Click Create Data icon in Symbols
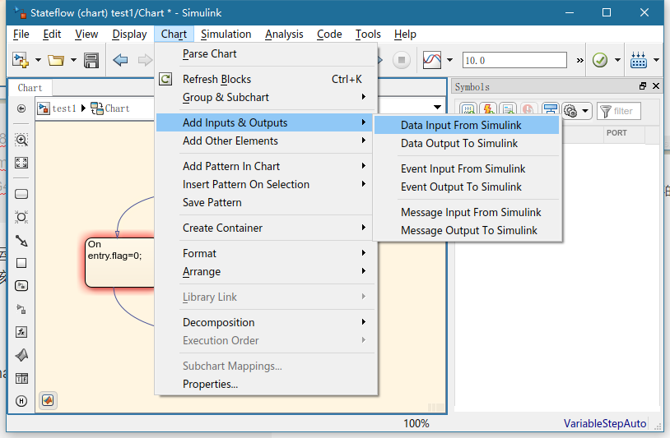This screenshot has height=438, width=670. pyautogui.click(x=468, y=110)
